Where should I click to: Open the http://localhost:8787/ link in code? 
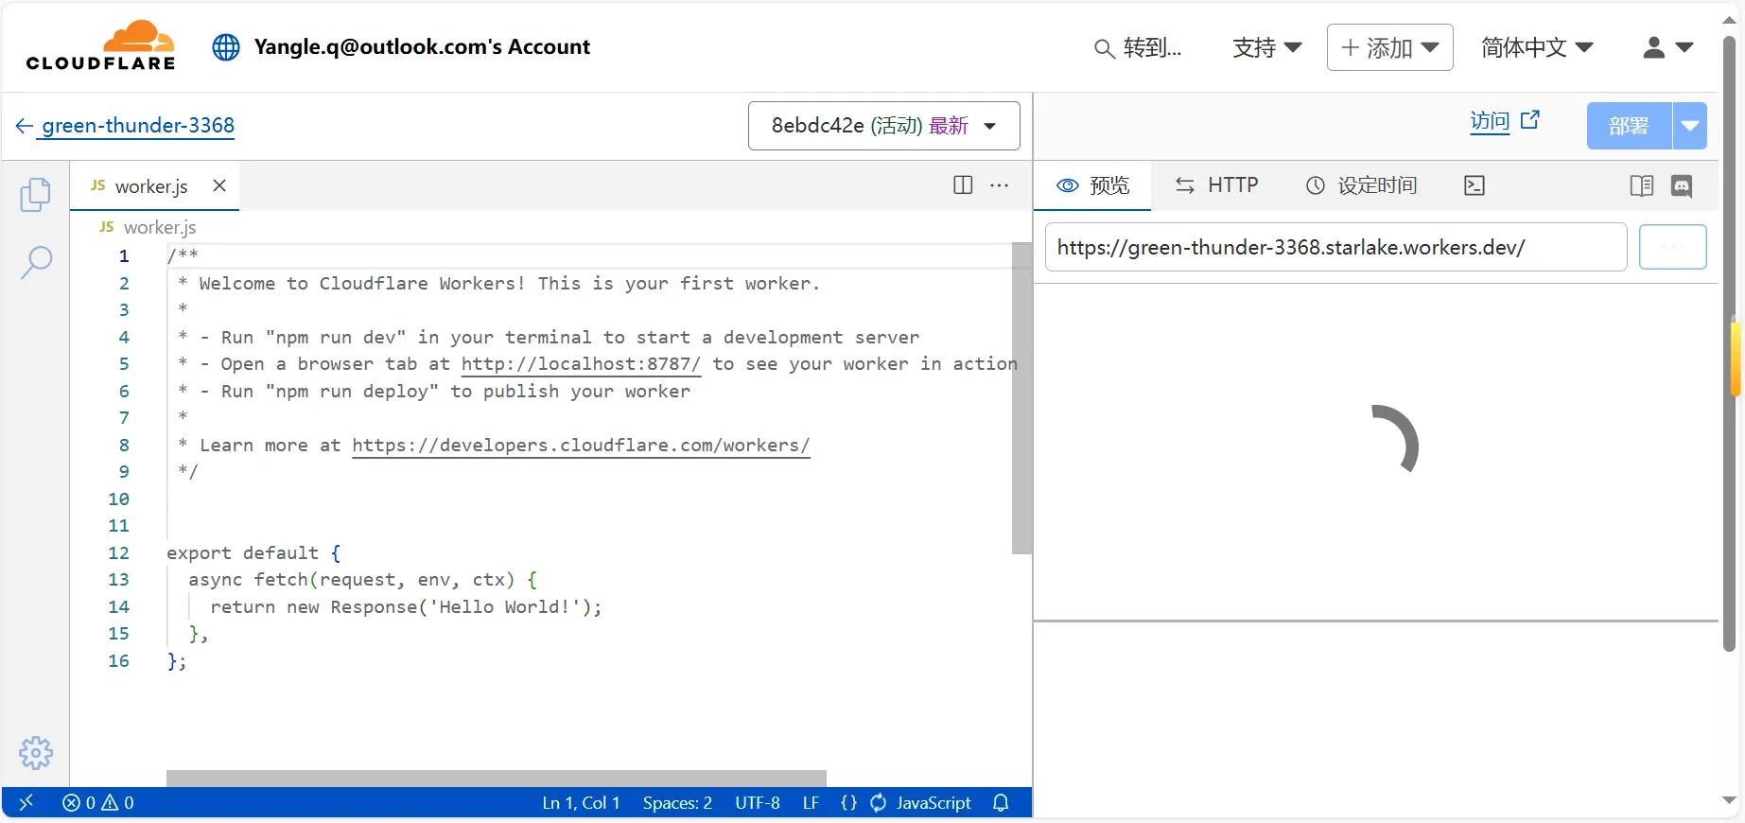pyautogui.click(x=581, y=364)
